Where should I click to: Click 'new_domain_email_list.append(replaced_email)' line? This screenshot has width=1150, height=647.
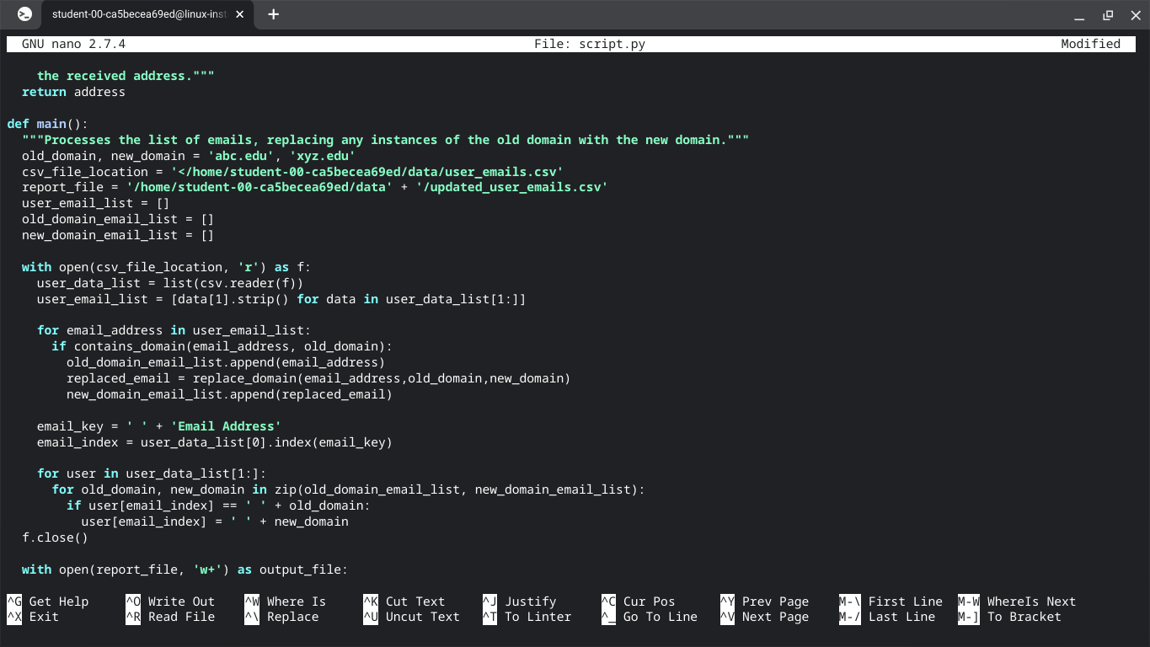click(x=229, y=394)
